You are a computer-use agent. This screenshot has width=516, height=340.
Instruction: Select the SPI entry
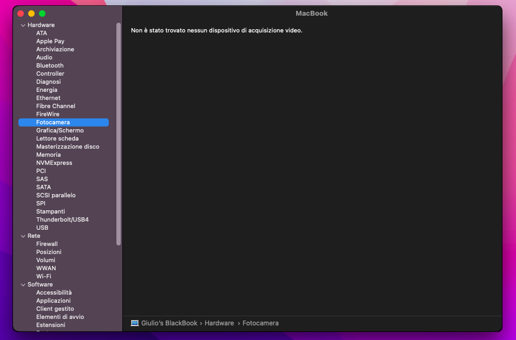(41, 203)
